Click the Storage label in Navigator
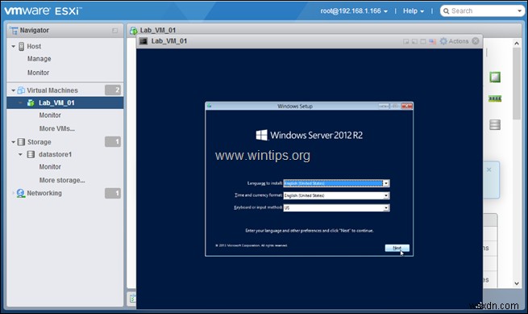The height and width of the screenshot is (314, 528). click(x=39, y=142)
